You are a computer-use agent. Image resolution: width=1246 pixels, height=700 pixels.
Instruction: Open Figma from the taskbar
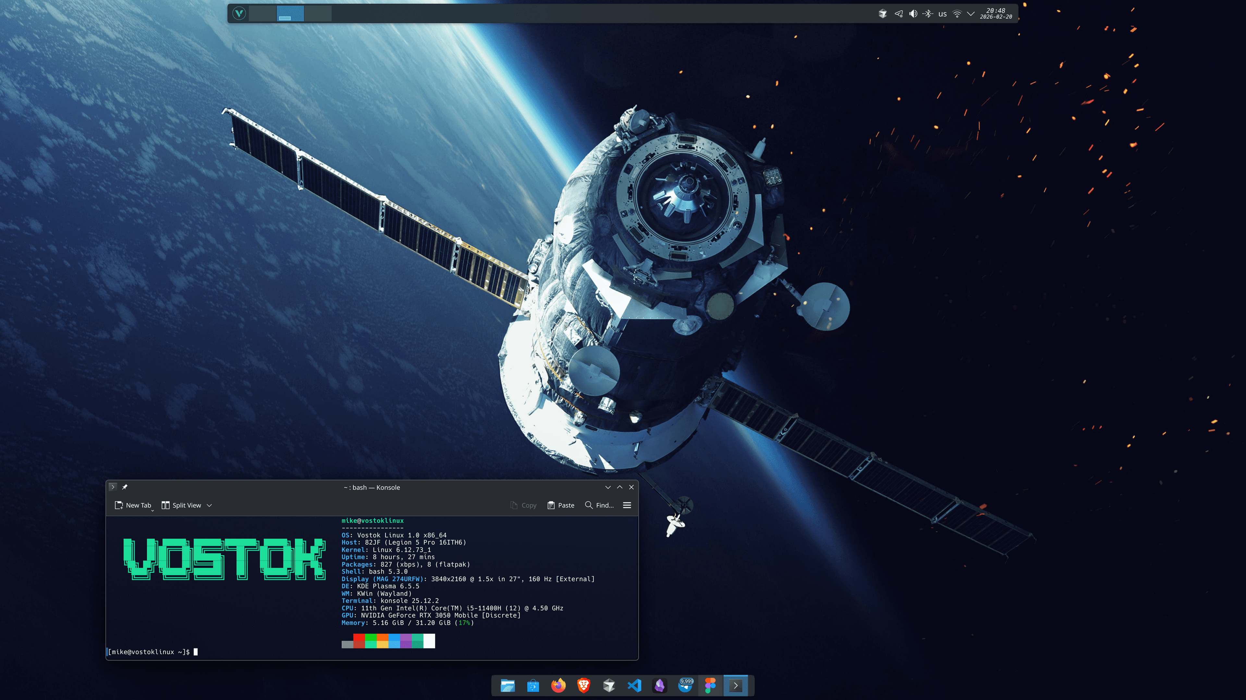(x=710, y=685)
